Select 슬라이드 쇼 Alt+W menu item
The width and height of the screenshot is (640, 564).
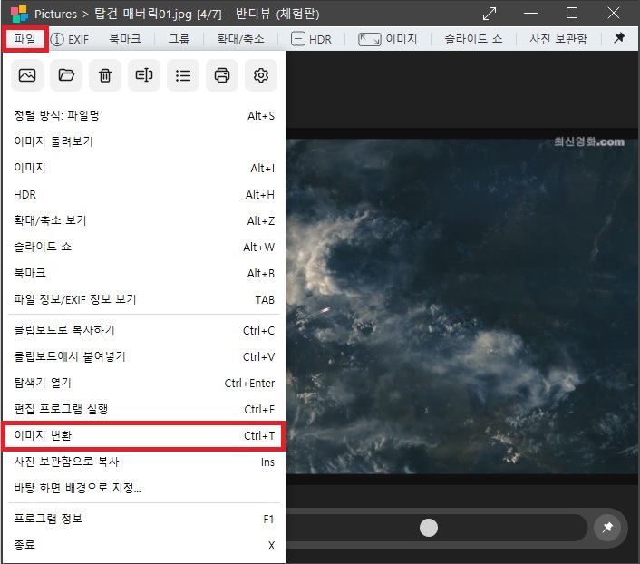[143, 247]
